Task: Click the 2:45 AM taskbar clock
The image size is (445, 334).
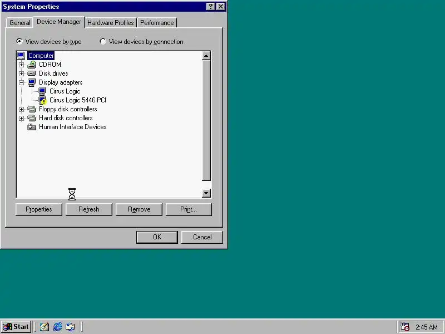Action: (426, 327)
